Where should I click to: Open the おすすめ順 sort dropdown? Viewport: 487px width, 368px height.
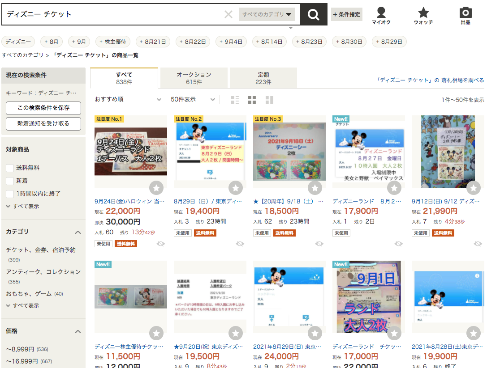[128, 99]
